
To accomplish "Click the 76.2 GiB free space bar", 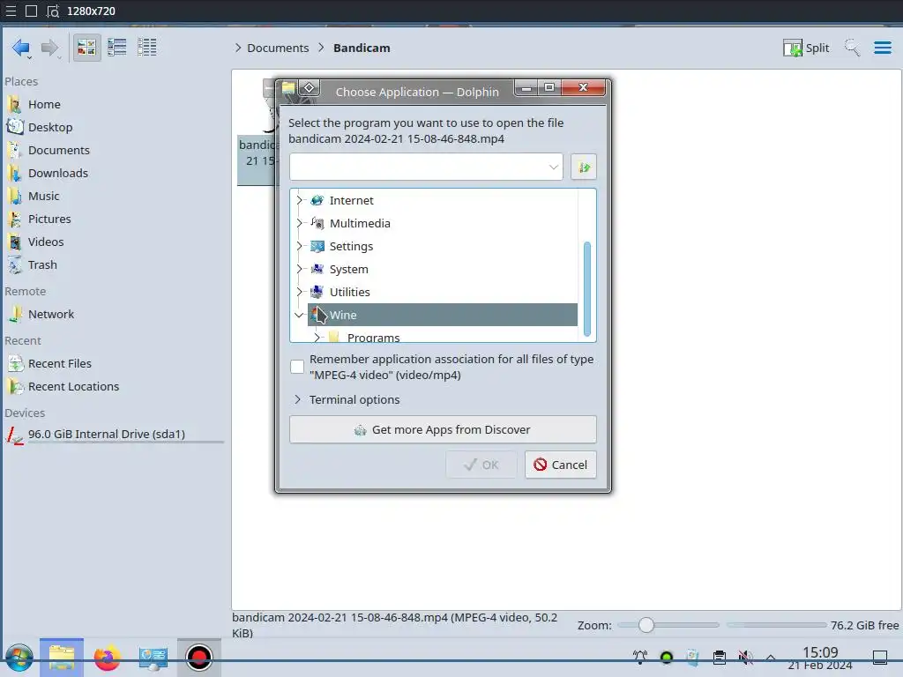I will (x=776, y=625).
